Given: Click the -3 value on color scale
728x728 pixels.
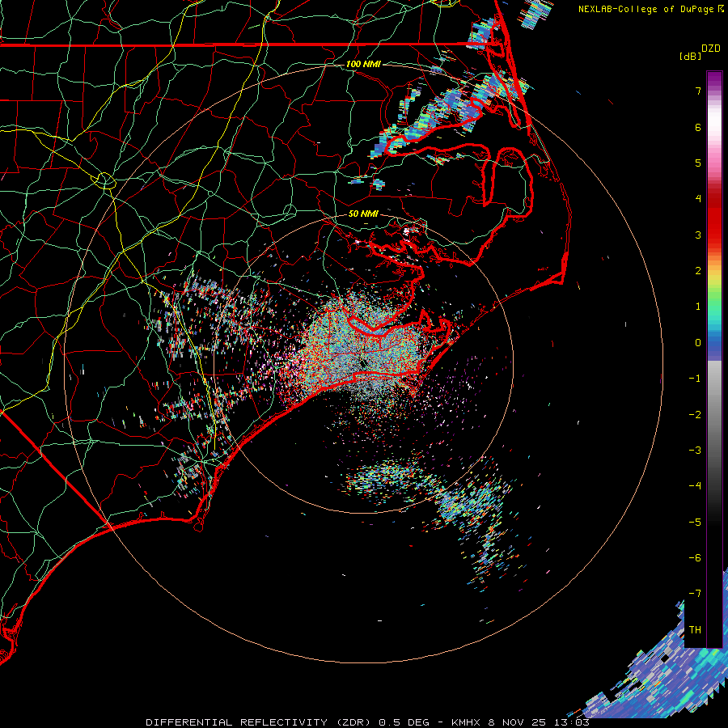Looking at the screenshot, I should pyautogui.click(x=695, y=451).
